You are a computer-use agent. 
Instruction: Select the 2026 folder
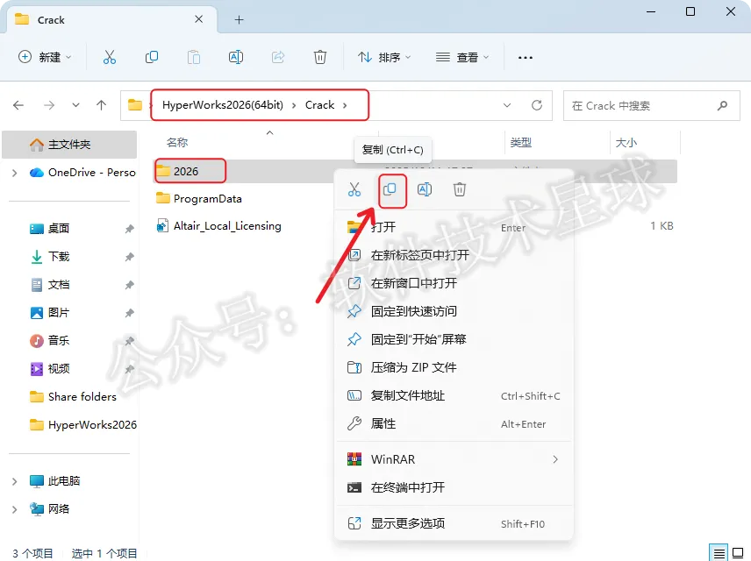(x=186, y=171)
